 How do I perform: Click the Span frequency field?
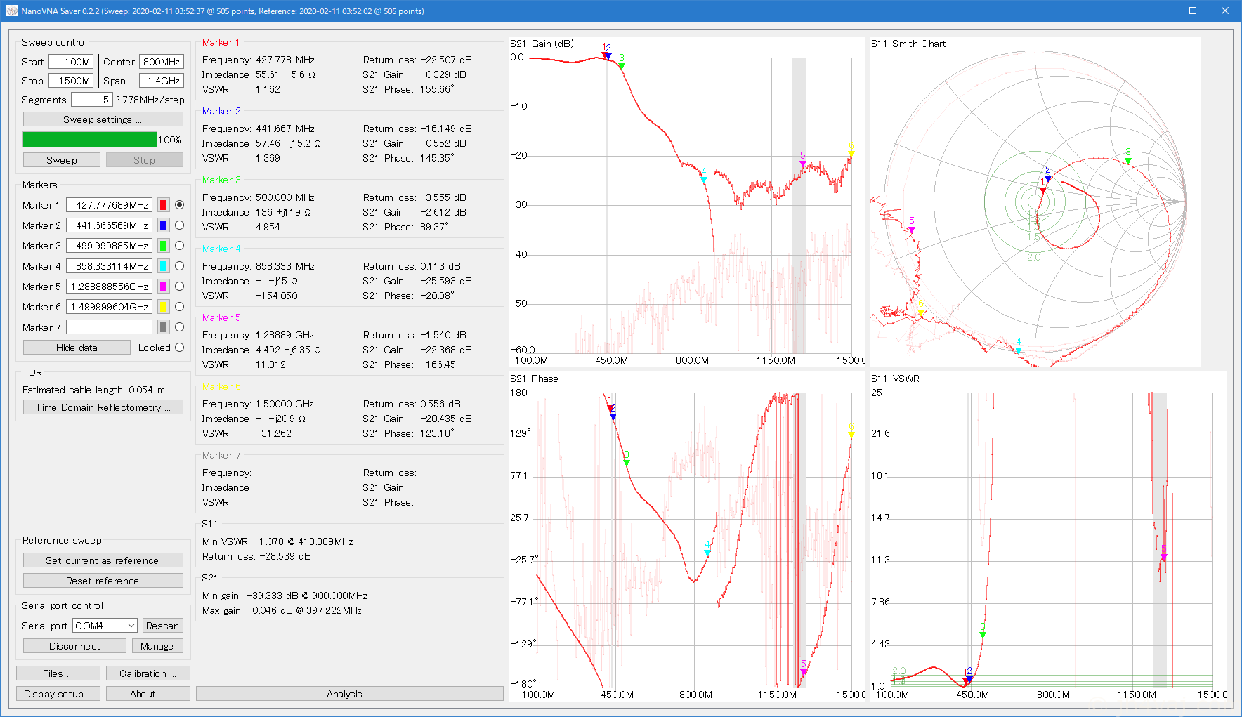162,81
